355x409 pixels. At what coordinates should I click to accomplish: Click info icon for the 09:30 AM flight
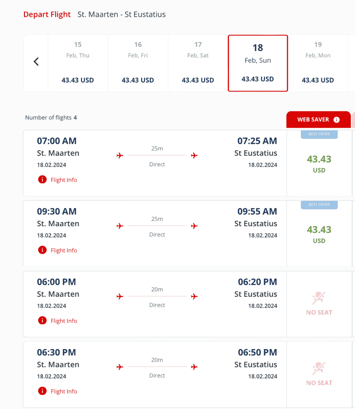[x=42, y=250]
